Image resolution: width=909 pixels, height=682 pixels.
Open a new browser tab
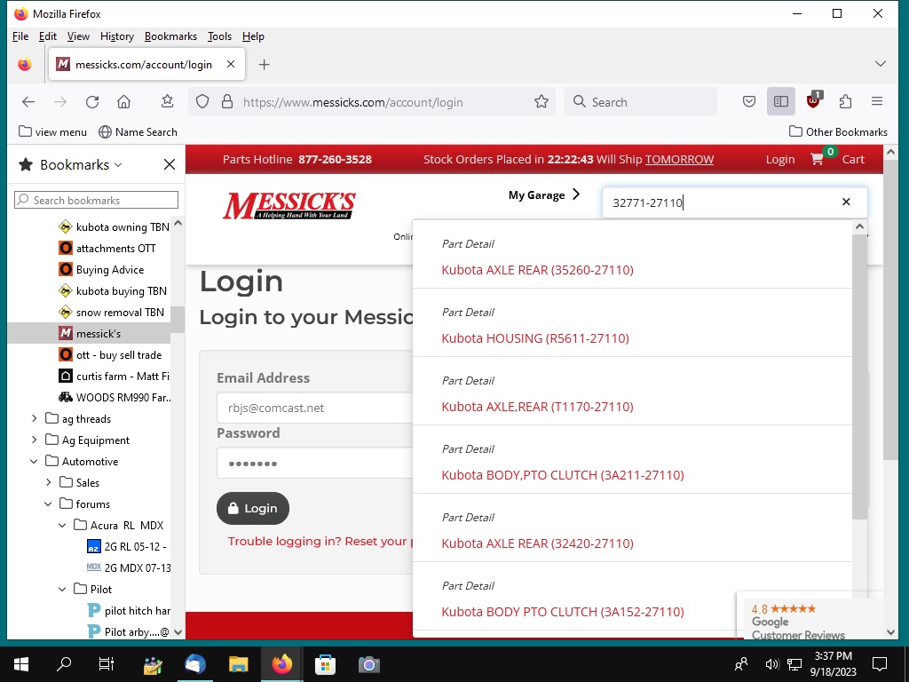coord(264,64)
